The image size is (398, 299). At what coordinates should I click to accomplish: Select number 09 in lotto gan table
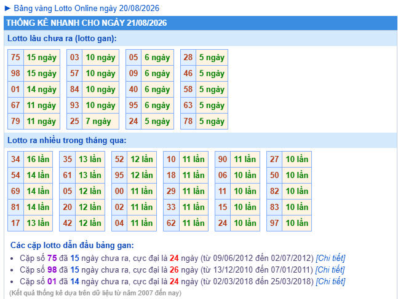tap(133, 73)
